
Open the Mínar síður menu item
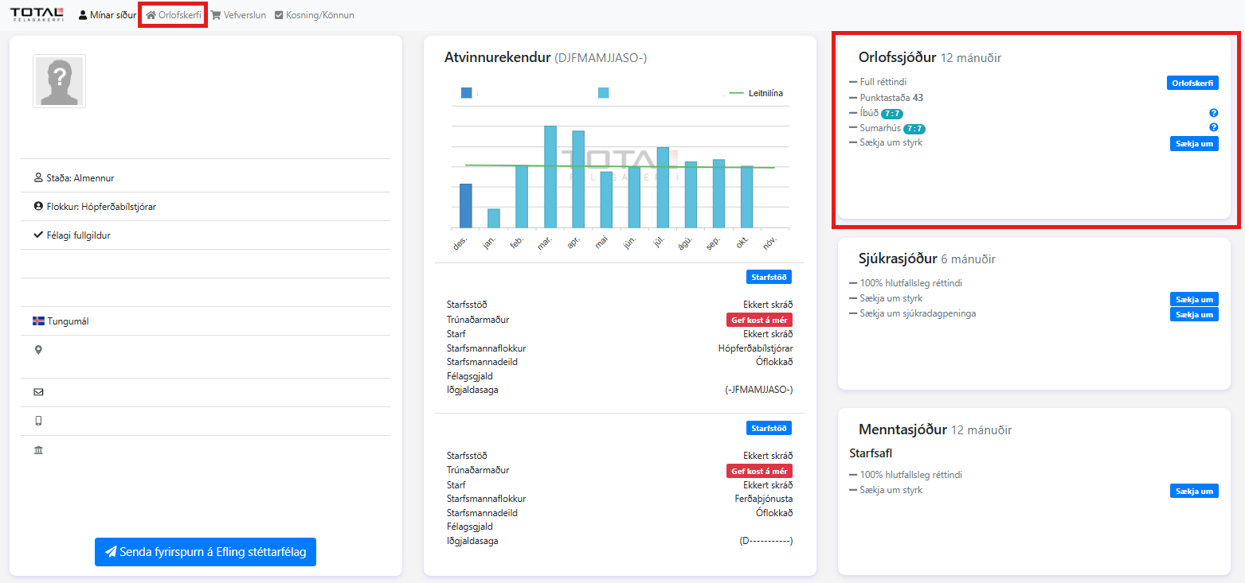(x=108, y=15)
